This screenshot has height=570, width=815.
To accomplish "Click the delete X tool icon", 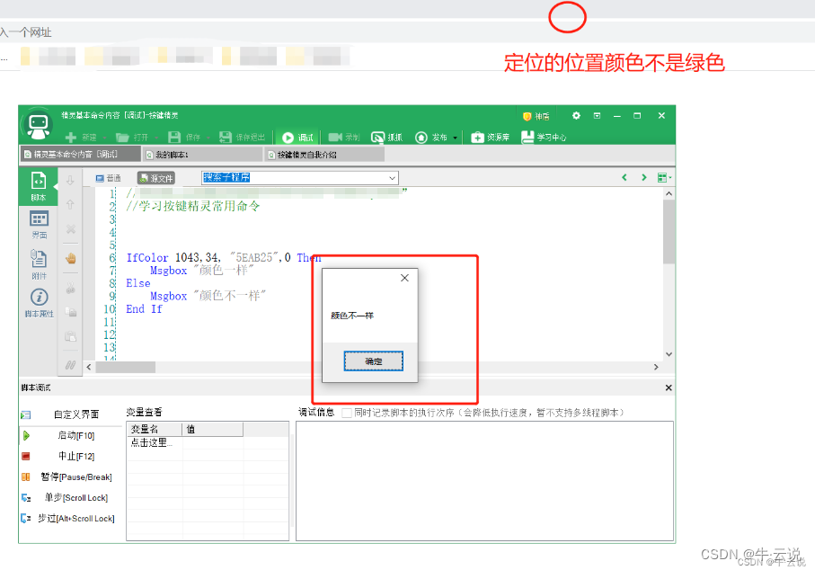I will pos(71,229).
